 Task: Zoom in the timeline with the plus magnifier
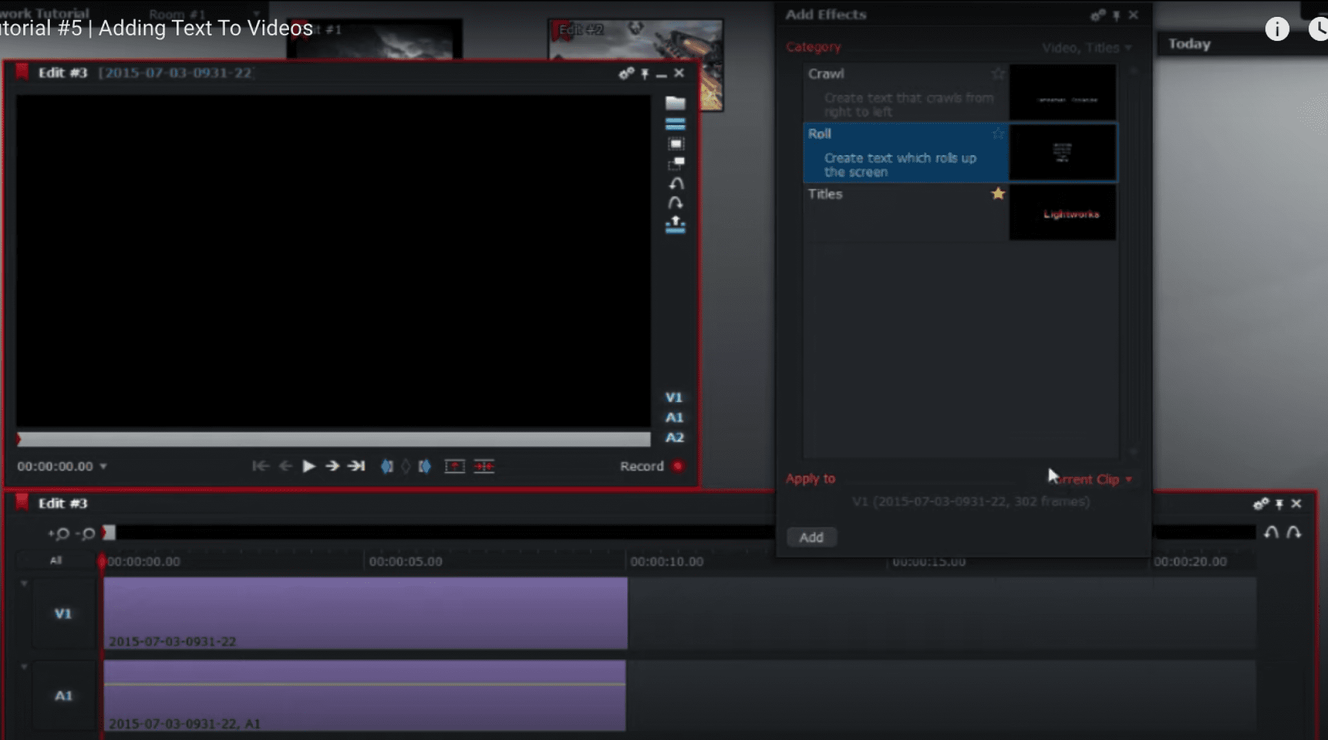point(59,533)
